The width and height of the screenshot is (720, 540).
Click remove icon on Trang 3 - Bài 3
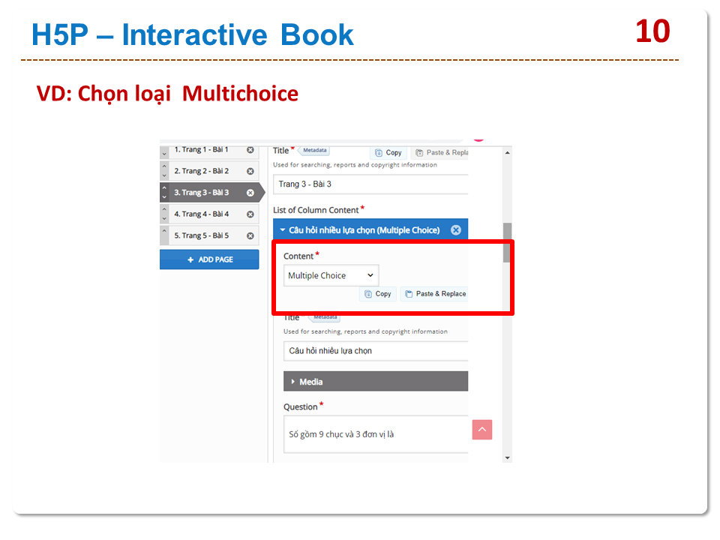point(250,193)
